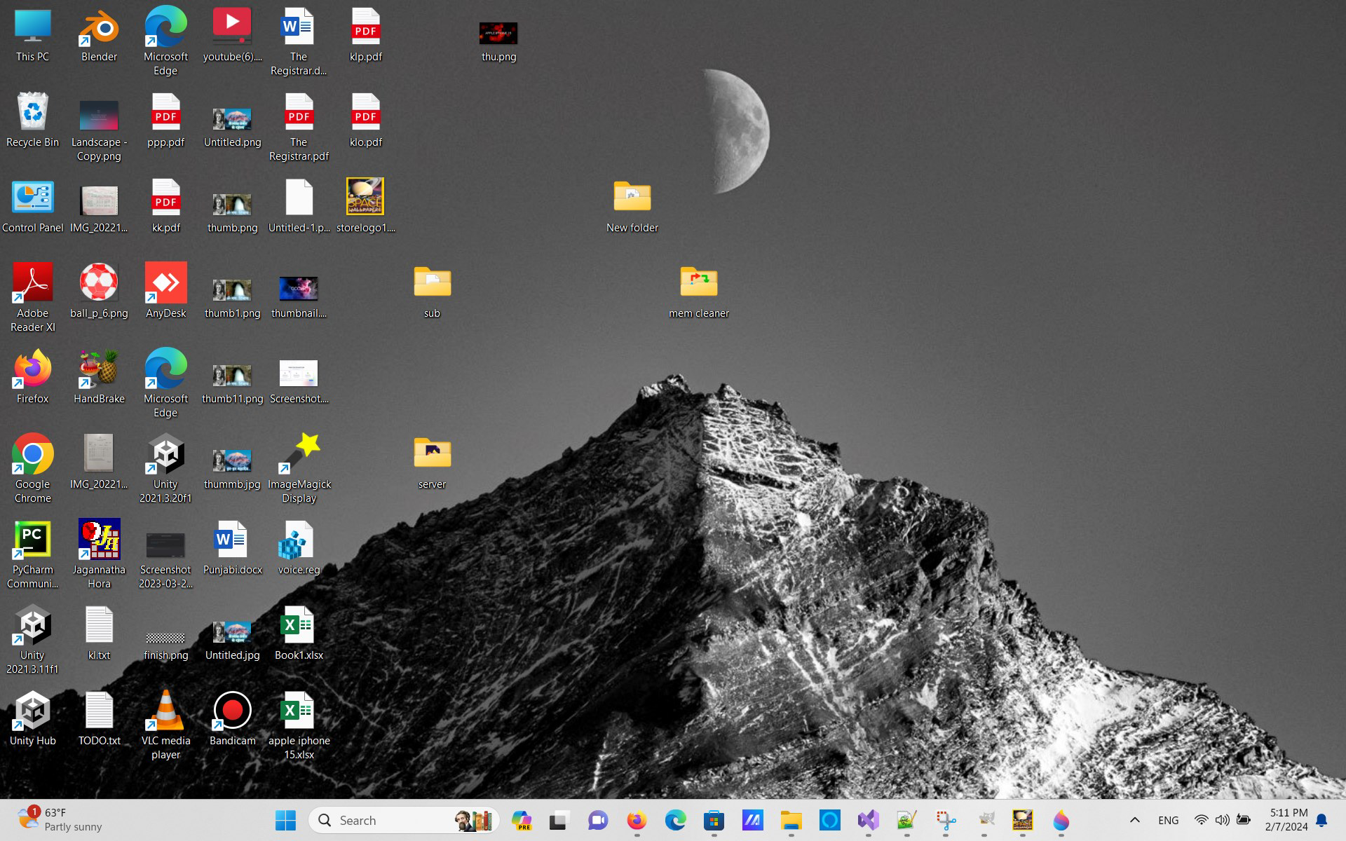This screenshot has width=1346, height=841.
Task: Select the Jagannatha Hora shortcut
Action: point(99,555)
